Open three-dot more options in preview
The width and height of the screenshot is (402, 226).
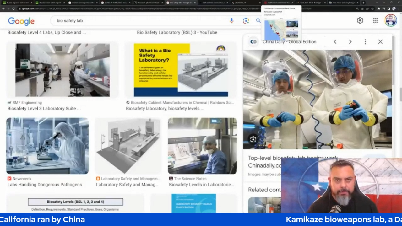365,42
